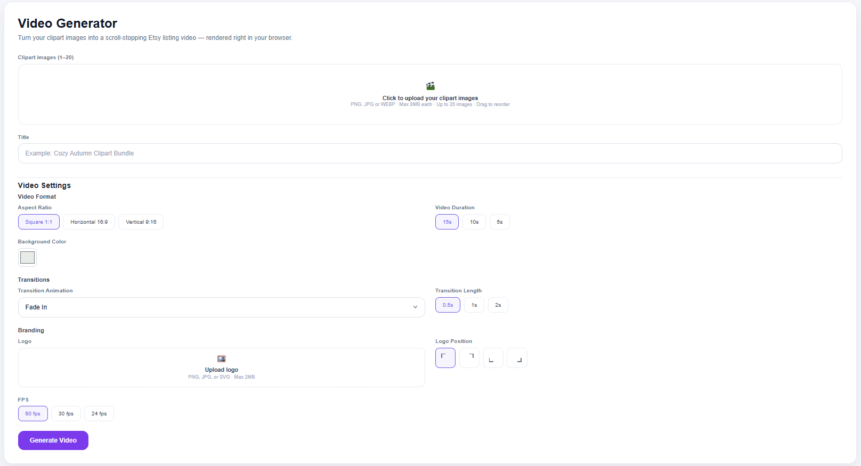
Task: Click the 'Clipart images (1–20)' label
Action: pos(46,58)
